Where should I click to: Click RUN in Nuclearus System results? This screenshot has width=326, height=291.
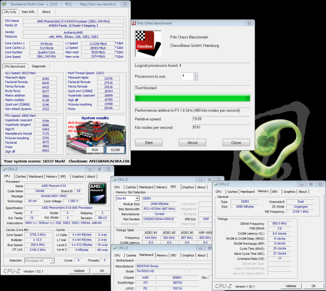coord(95,150)
